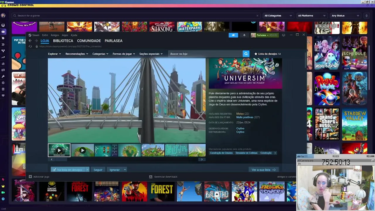
Task: Click the pink lightning bolt sidebar icon
Action: coord(3,180)
